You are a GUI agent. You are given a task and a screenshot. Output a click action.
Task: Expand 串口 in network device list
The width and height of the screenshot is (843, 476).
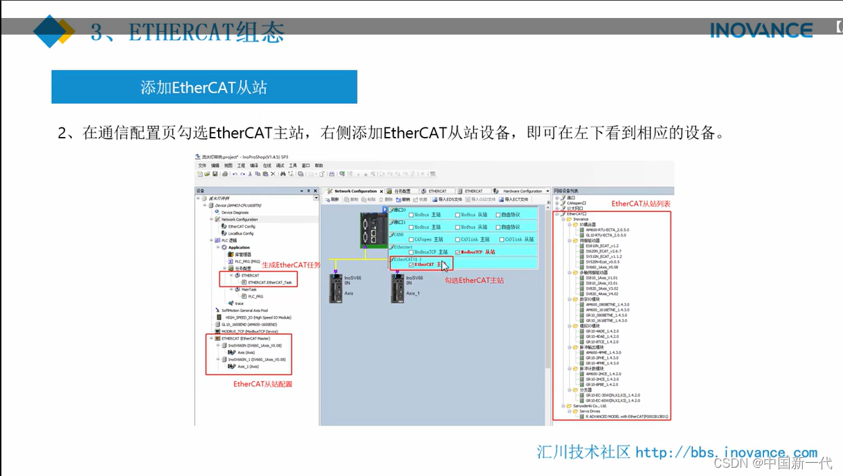coord(557,197)
